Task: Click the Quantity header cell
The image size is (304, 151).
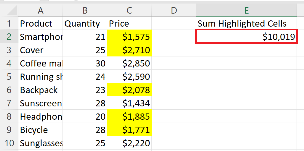Action: pyautogui.click(x=85, y=23)
